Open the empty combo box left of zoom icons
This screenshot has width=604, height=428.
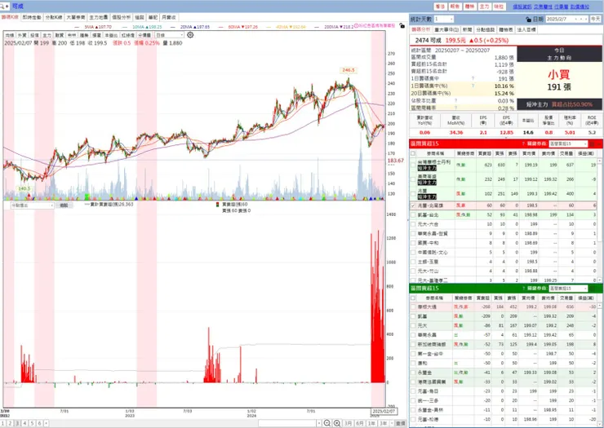(290, 423)
